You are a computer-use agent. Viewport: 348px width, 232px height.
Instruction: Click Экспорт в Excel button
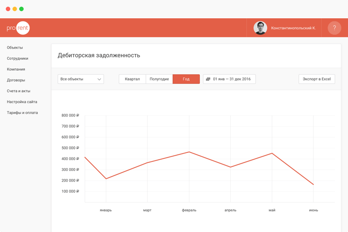click(x=317, y=79)
